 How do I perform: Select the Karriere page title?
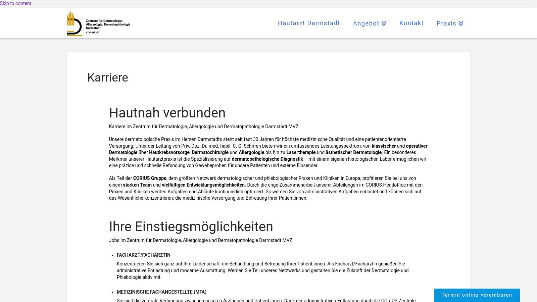[x=108, y=78]
